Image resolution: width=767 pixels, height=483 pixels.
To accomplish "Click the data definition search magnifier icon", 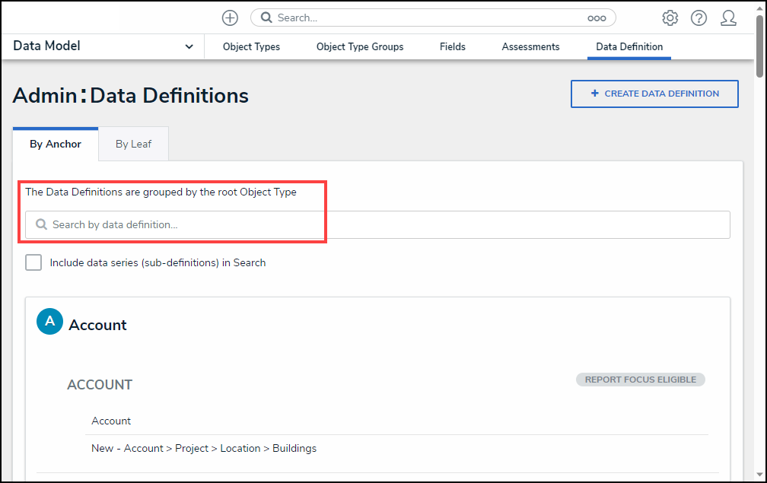I will (x=42, y=225).
